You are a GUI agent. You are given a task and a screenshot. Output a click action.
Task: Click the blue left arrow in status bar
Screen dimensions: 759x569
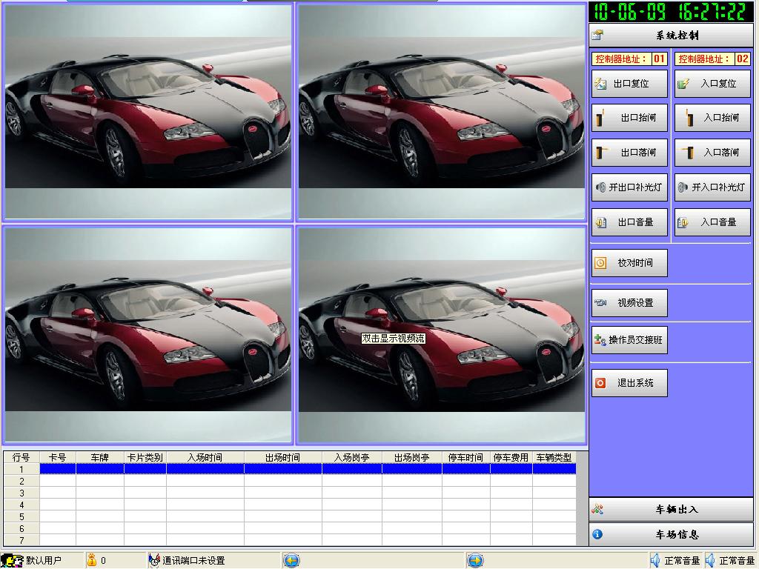291,561
